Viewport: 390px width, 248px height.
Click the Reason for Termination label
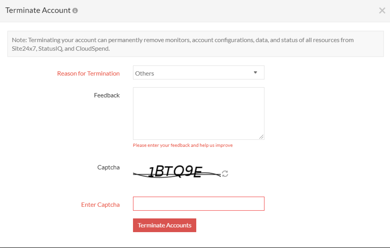click(88, 74)
